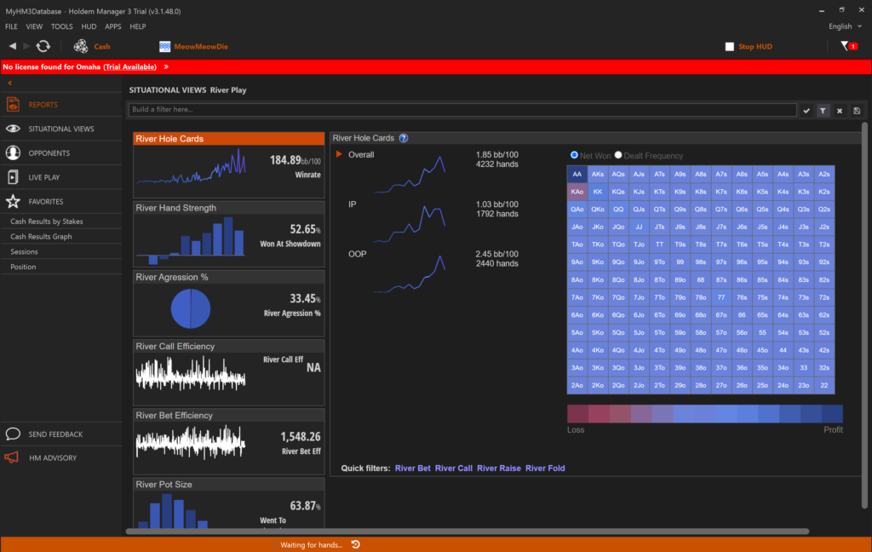
Task: Select the River Pot Size card
Action: click(x=228, y=503)
